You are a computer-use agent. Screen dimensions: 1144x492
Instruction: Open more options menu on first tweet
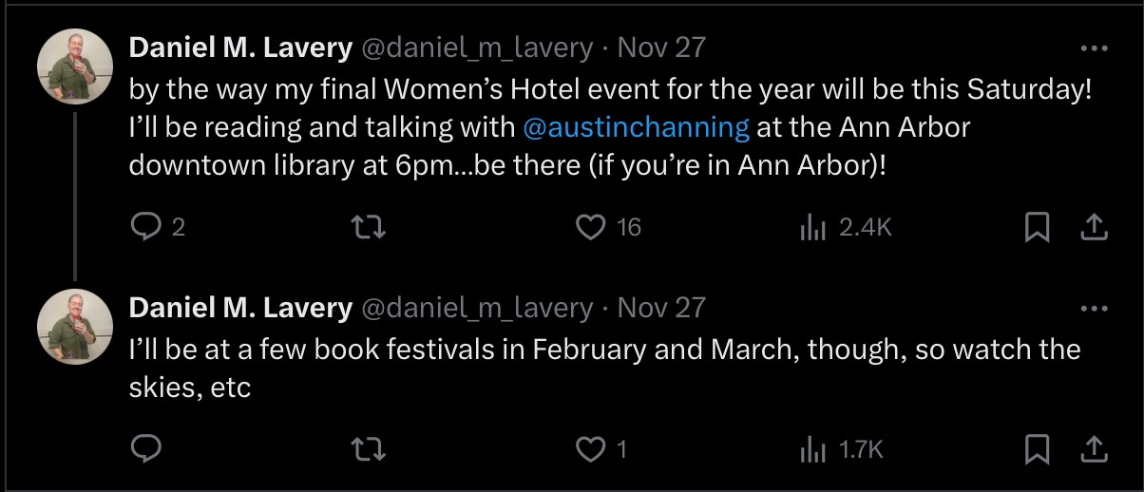pos(1095,47)
